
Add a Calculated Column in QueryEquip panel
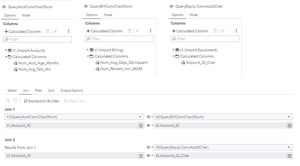point(190,31)
